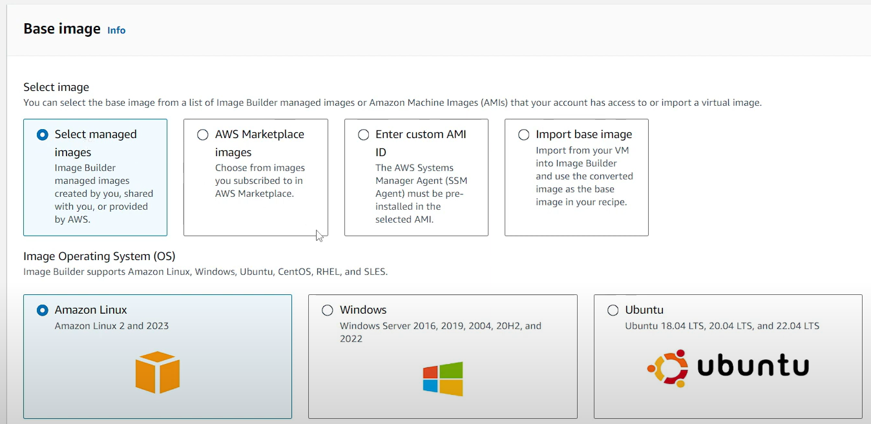Image resolution: width=871 pixels, height=424 pixels.
Task: Click the Image Operating System (OS) label
Action: [100, 256]
